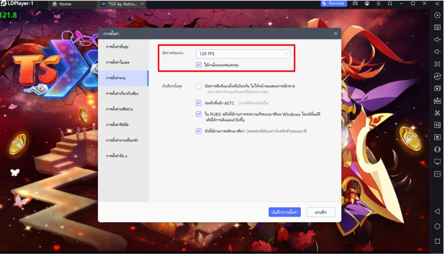The image size is (444, 254).
Task: Enable the vertical sync checkbox
Action: [199, 86]
